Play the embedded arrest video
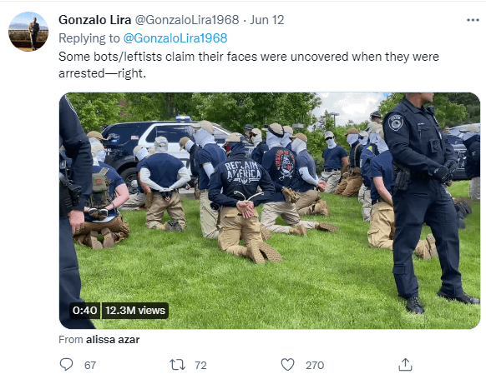 [270, 211]
